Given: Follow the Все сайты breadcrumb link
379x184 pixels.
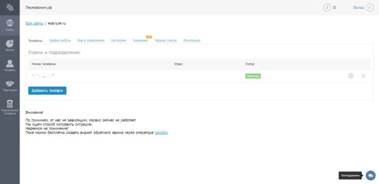Looking at the screenshot, I should [34, 23].
